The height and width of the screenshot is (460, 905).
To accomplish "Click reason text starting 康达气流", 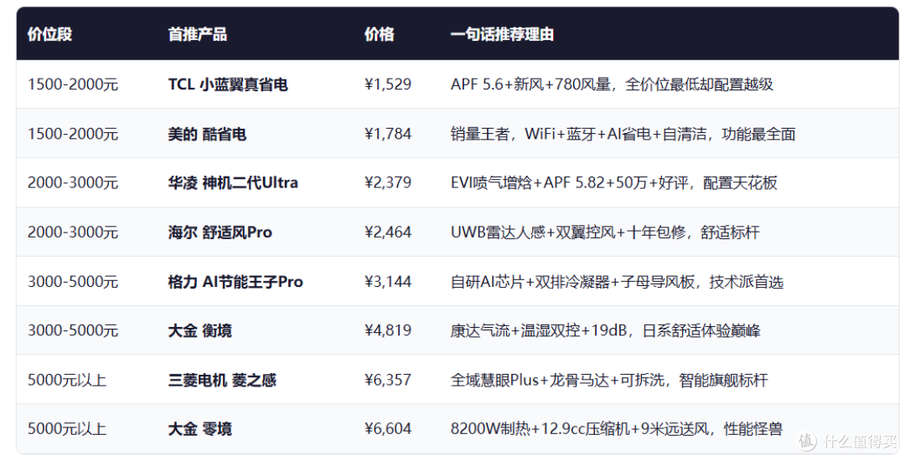I will [606, 331].
